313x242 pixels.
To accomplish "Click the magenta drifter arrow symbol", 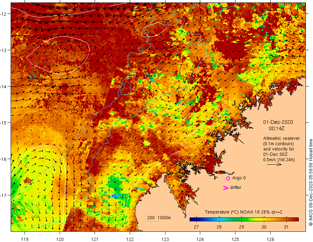I will point(226,188).
